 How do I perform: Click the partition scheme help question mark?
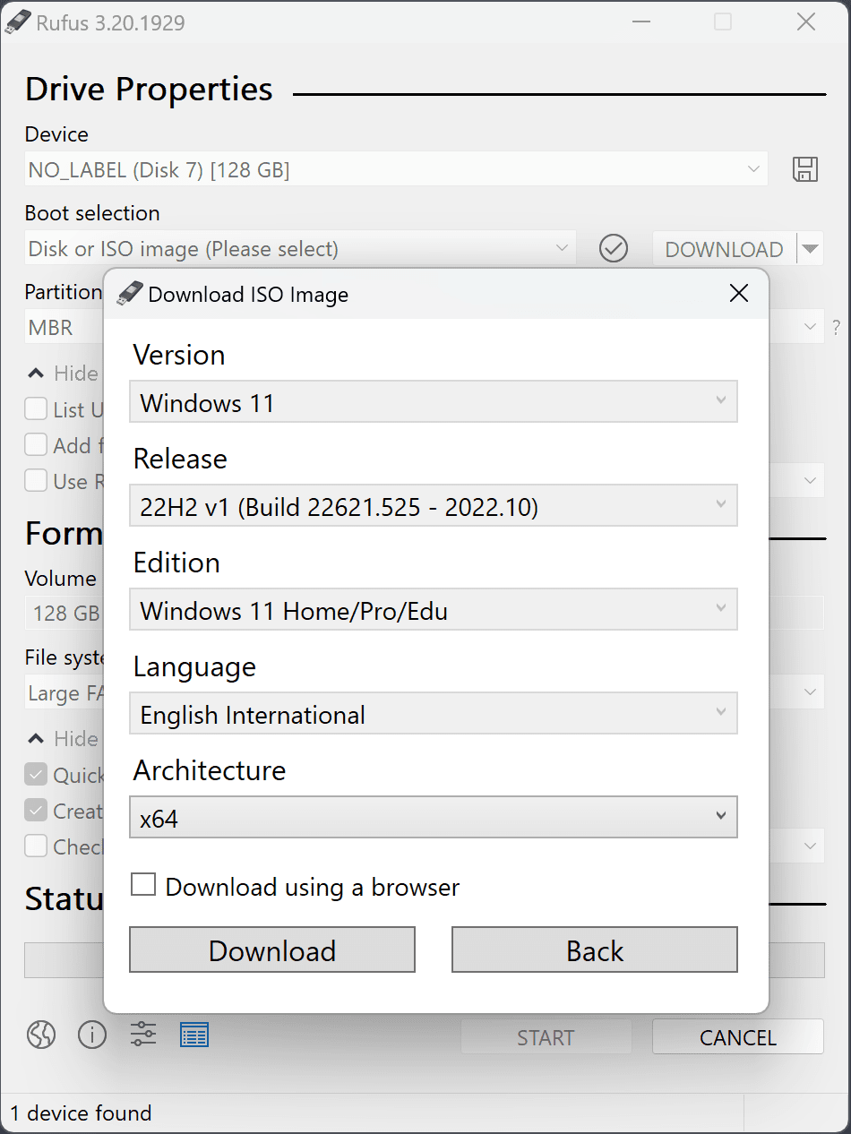836,327
